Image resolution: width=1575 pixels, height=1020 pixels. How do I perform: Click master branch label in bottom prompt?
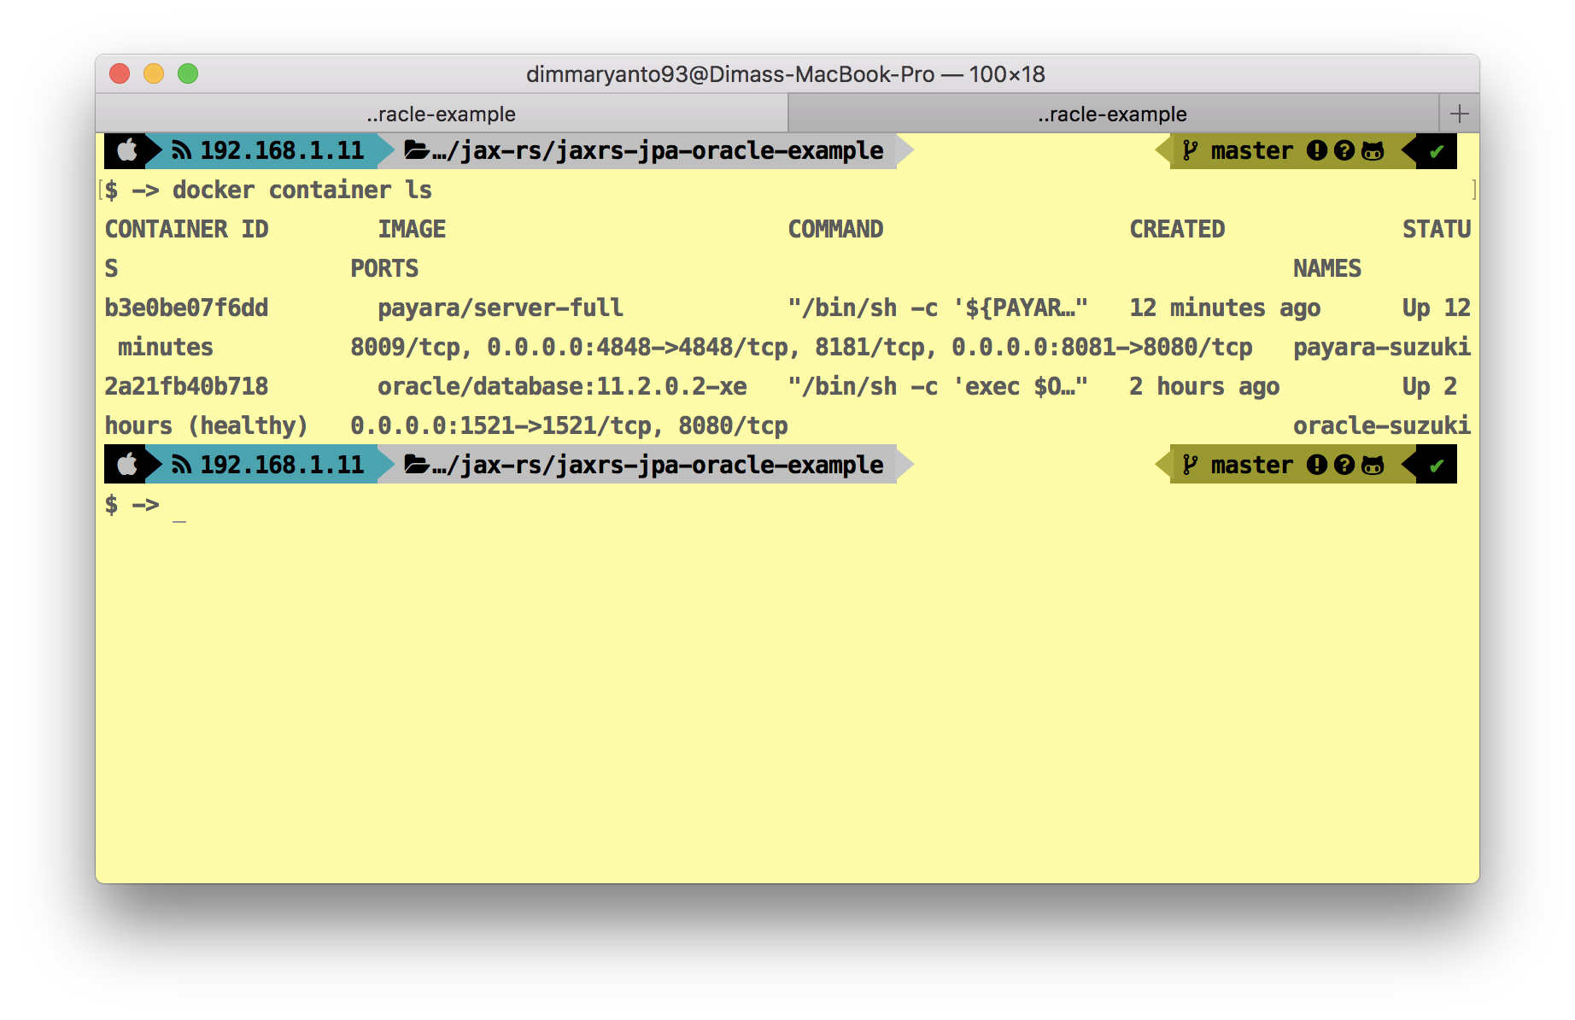tap(1252, 466)
